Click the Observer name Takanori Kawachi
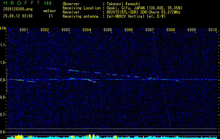The width and height of the screenshot is (220, 139). point(123,4)
